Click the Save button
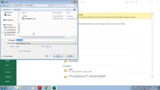 click(x=58, y=56)
